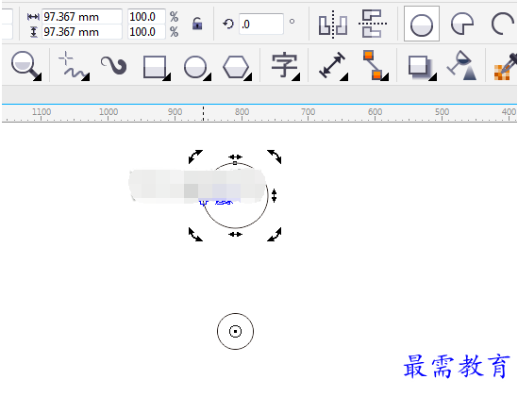Select the Drop Shadow tool
Image resolution: width=518 pixels, height=396 pixels.
pos(422,68)
